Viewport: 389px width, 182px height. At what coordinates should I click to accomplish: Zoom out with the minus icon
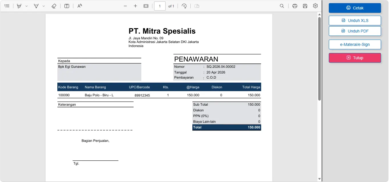coord(125,6)
